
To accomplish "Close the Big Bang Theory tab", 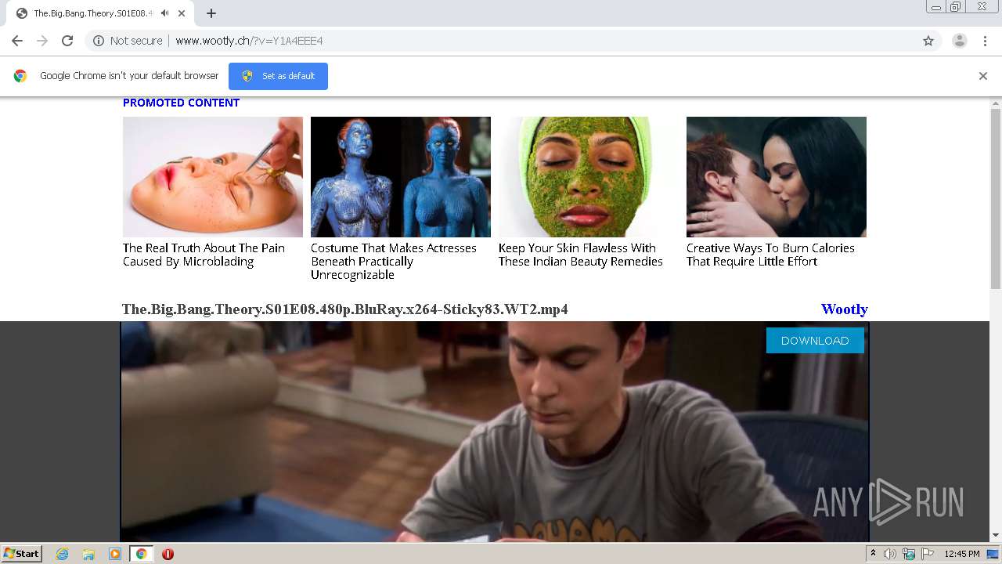I will click(x=182, y=13).
